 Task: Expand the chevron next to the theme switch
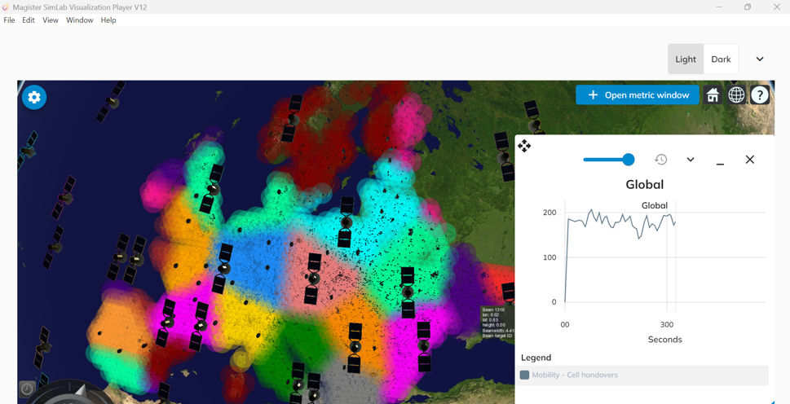coord(760,59)
